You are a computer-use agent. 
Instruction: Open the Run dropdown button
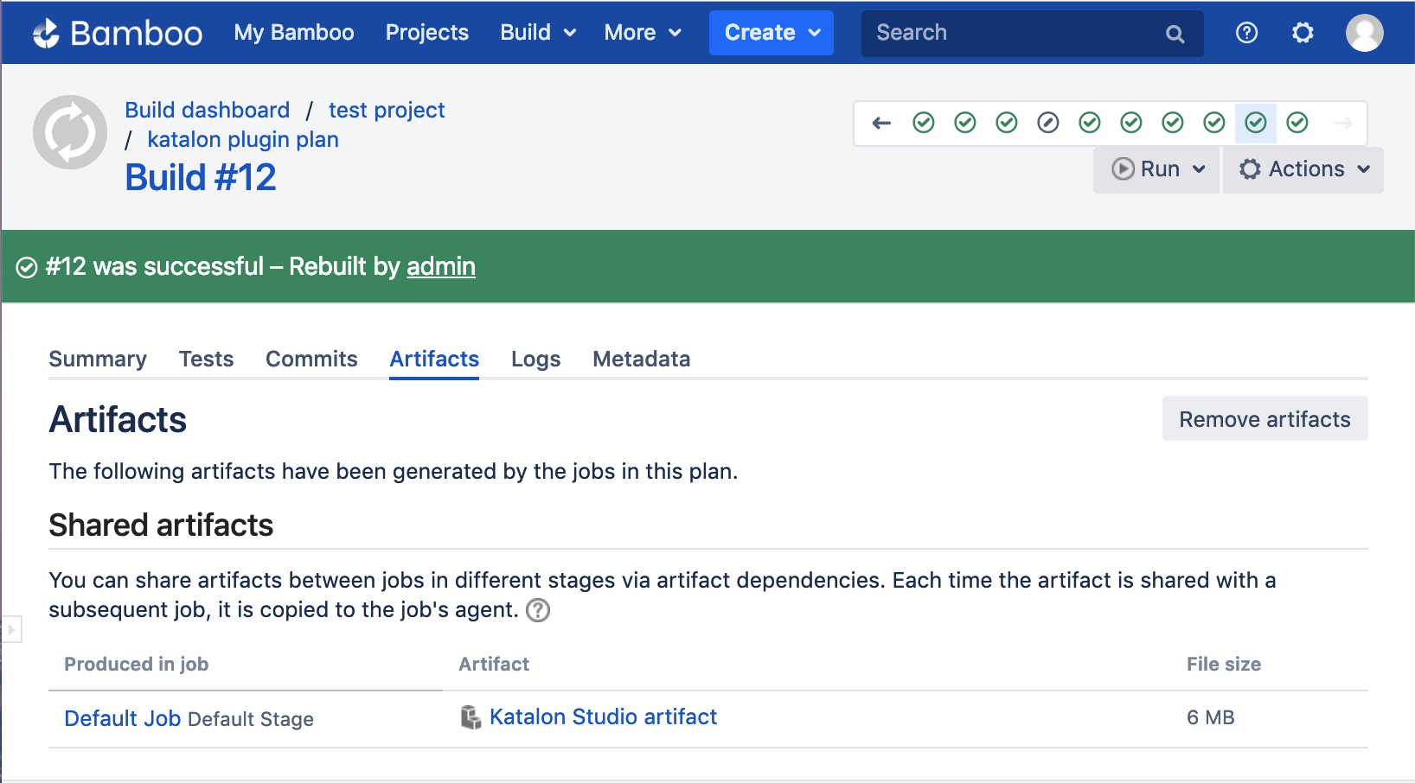click(x=1157, y=169)
